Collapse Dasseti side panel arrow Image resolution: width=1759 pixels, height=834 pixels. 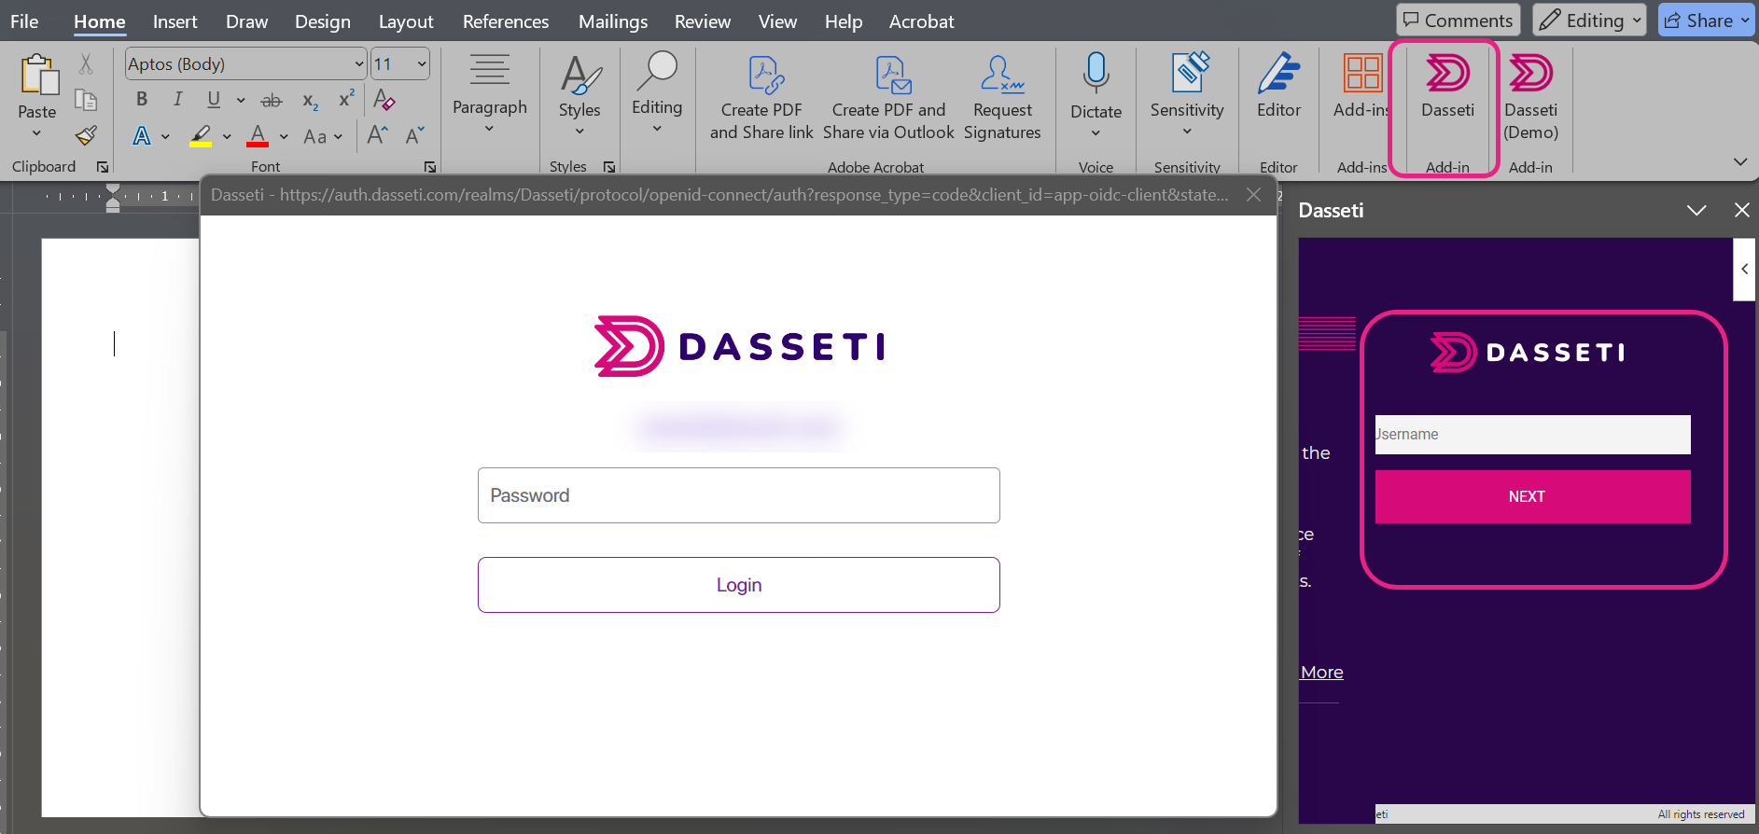[x=1744, y=270]
